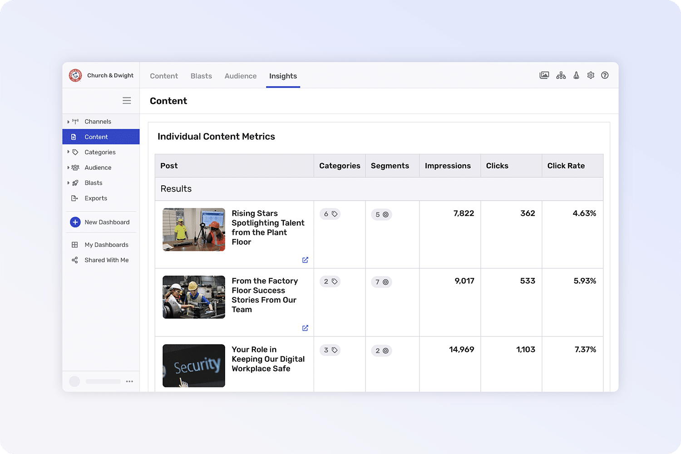681x454 pixels.
Task: Click 'Your Role in Keeping' post title
Action: pyautogui.click(x=268, y=359)
